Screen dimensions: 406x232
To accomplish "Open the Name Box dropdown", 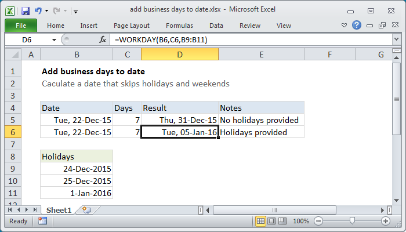I will point(54,39).
